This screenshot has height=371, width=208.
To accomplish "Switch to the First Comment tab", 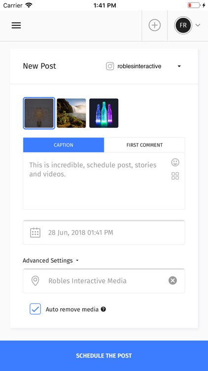I will click(x=144, y=145).
